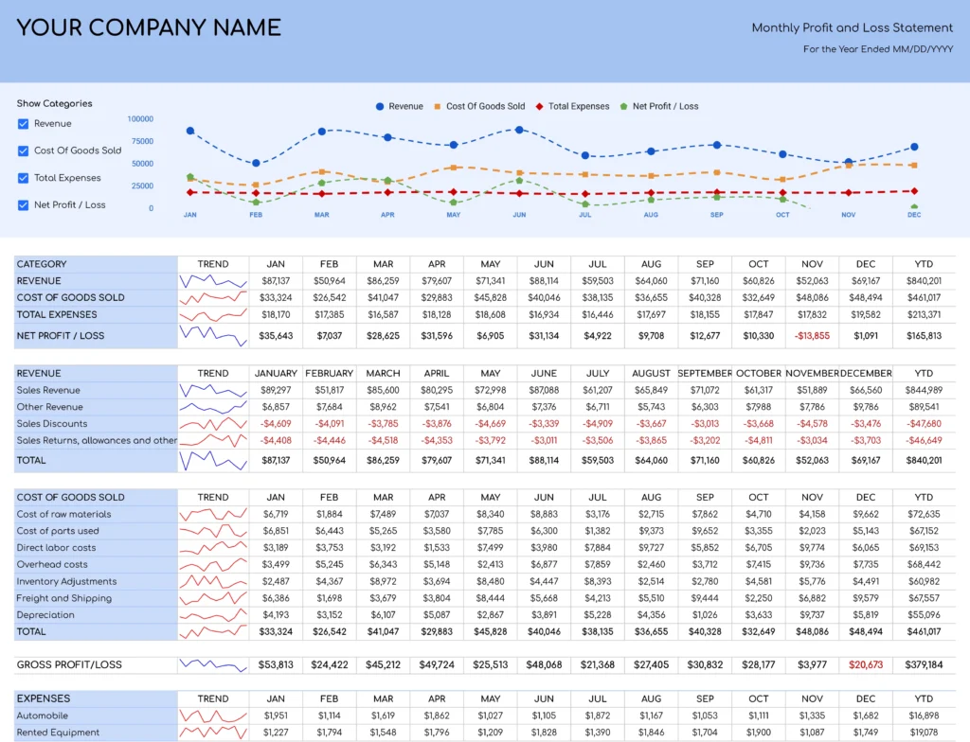Image resolution: width=970 pixels, height=742 pixels.
Task: Select the Sales Revenue YTD value $844,989
Action: pos(924,390)
